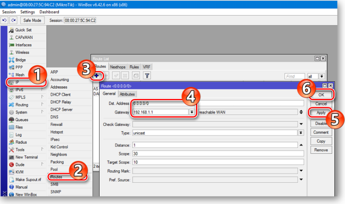Switch to the Nexthops tab
Image resolution: width=345 pixels, height=204 pixels.
118,67
